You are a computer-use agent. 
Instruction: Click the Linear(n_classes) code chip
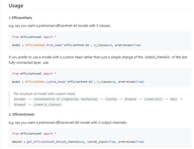pyautogui.click(x=47, y=104)
